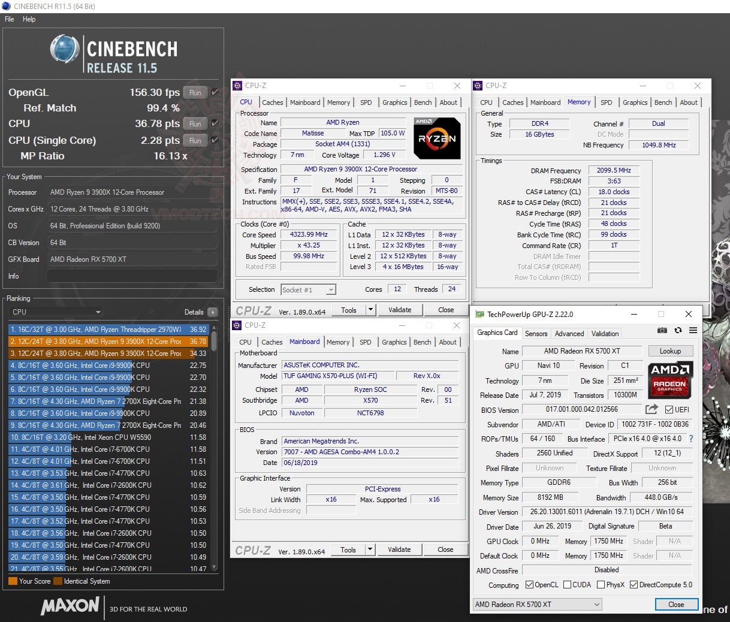This screenshot has height=622, width=730.
Task: Click title icon of CPU-Z Mainboard window
Action: point(237,325)
